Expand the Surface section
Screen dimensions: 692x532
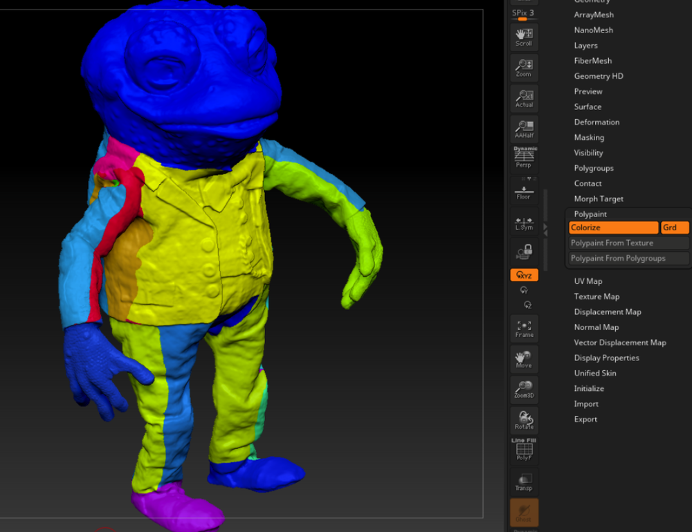pyautogui.click(x=588, y=107)
